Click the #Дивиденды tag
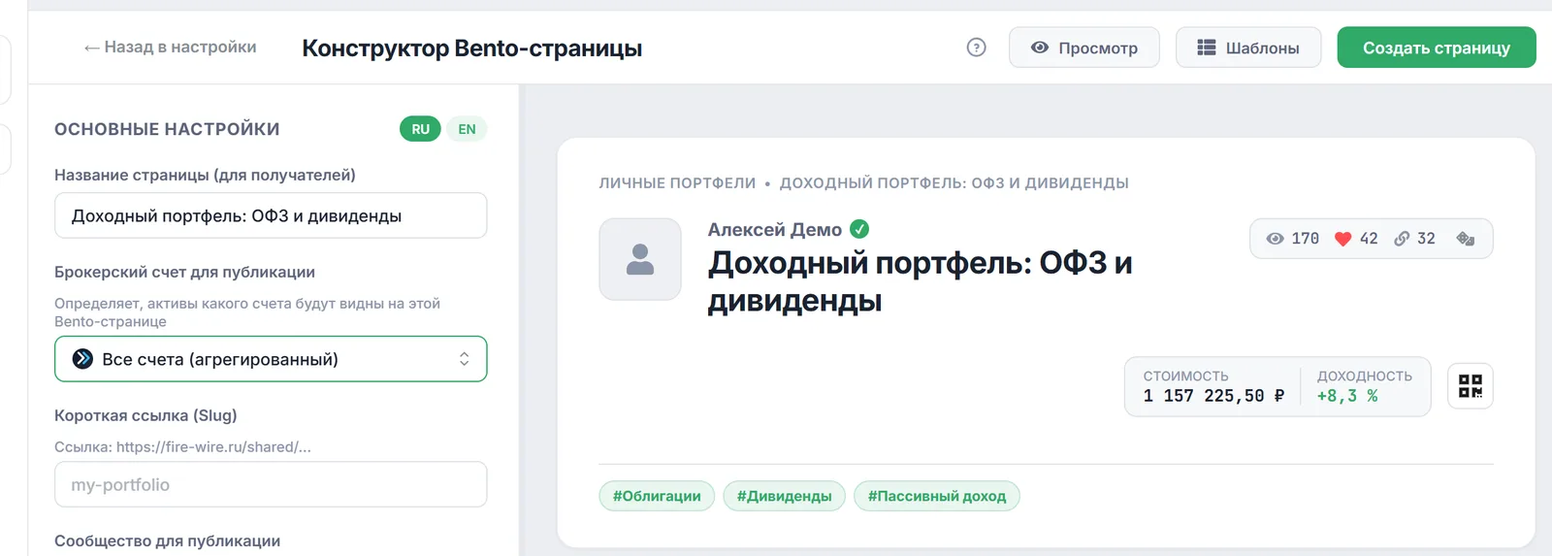 tap(784, 496)
